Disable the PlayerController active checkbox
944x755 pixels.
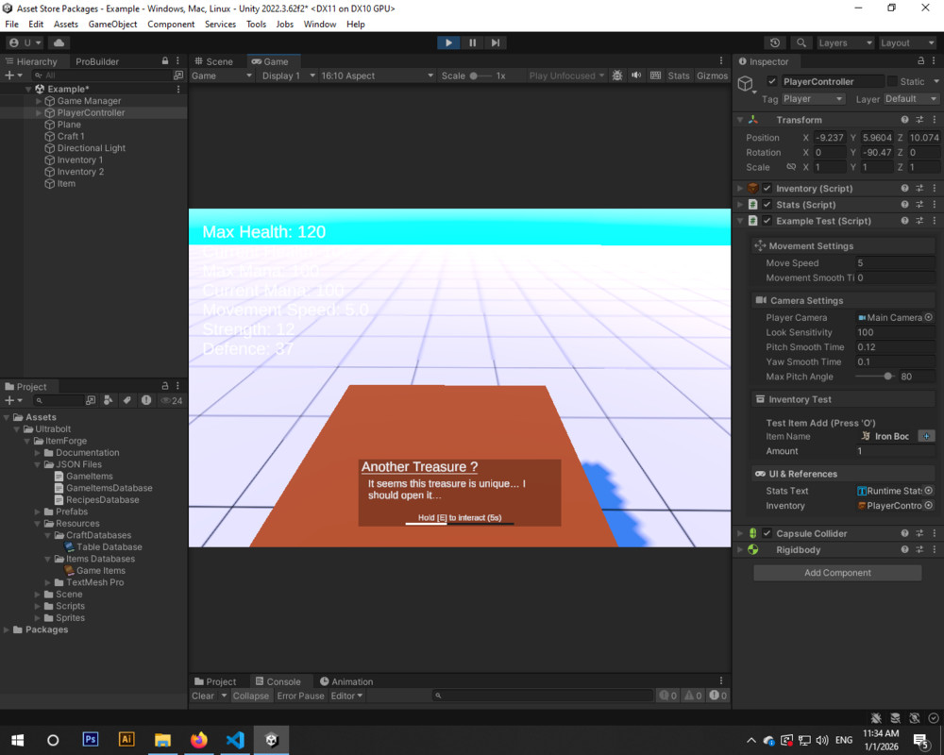[x=771, y=81]
